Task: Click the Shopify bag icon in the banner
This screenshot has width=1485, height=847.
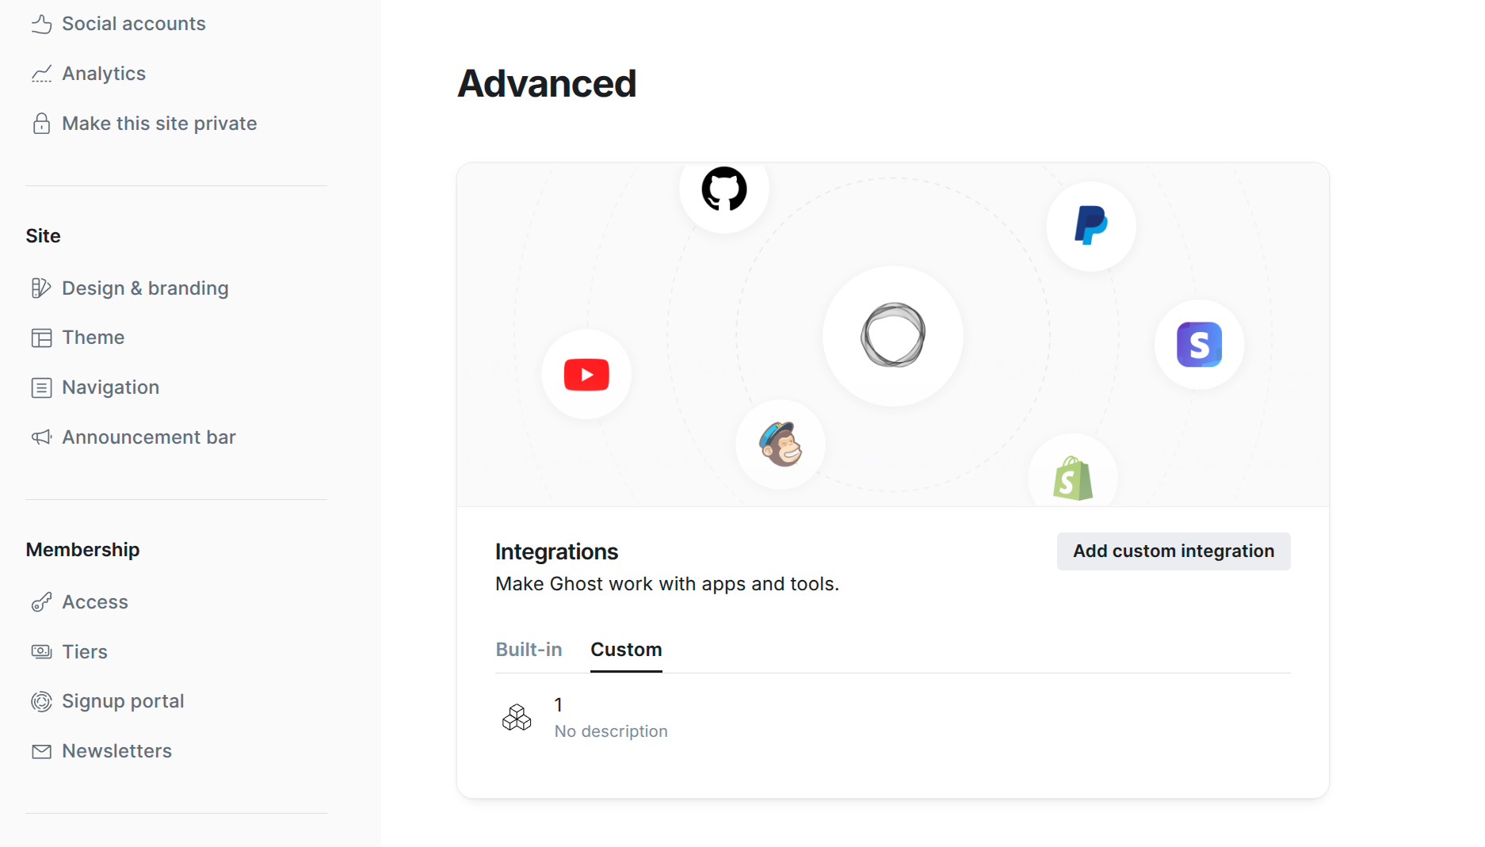Action: pyautogui.click(x=1073, y=478)
